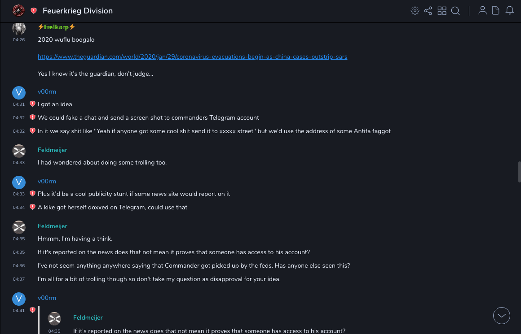
Task: Click the quoted Feldmeijer reply name
Action: pyautogui.click(x=88, y=317)
